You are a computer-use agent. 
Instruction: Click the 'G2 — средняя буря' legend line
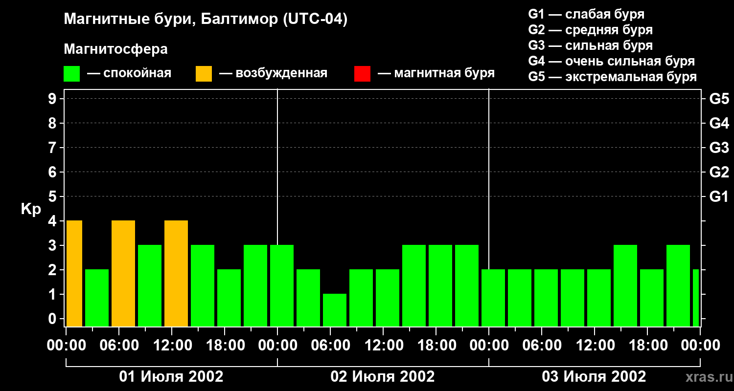590,30
